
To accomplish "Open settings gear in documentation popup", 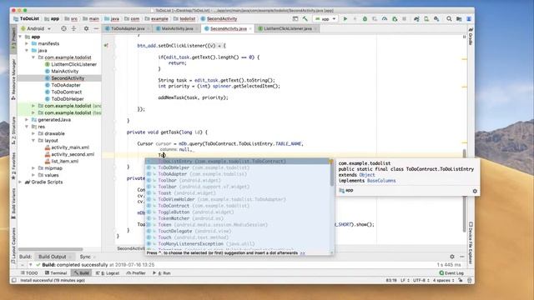I will tap(475, 191).
